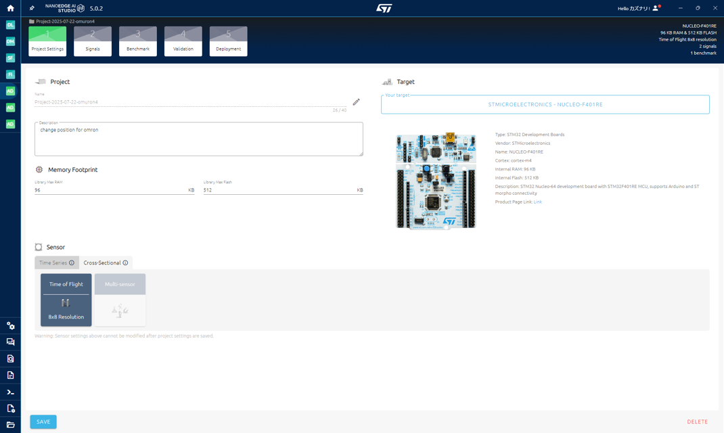Image resolution: width=724 pixels, height=433 pixels.
Task: Click the pin icon beside NanoEdge logo
Action: (x=32, y=8)
